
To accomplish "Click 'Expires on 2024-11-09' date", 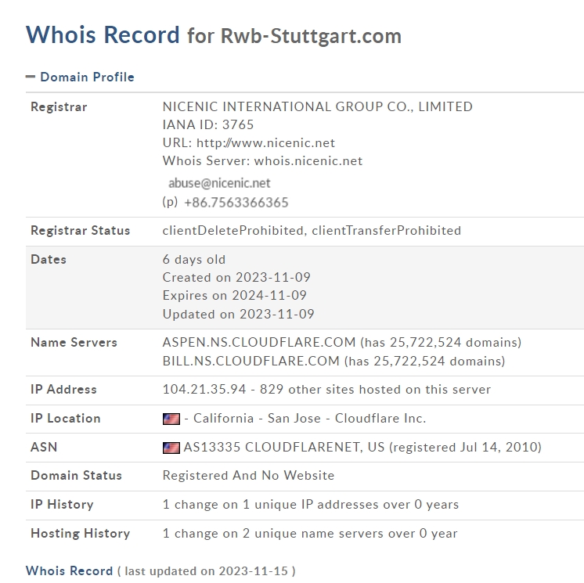I will click(x=235, y=296).
